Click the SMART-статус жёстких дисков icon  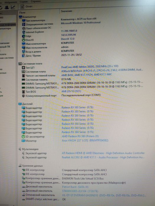pyautogui.click(x=23, y=199)
